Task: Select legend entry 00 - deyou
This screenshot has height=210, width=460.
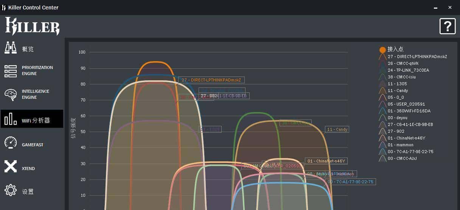Action: tap(398, 118)
